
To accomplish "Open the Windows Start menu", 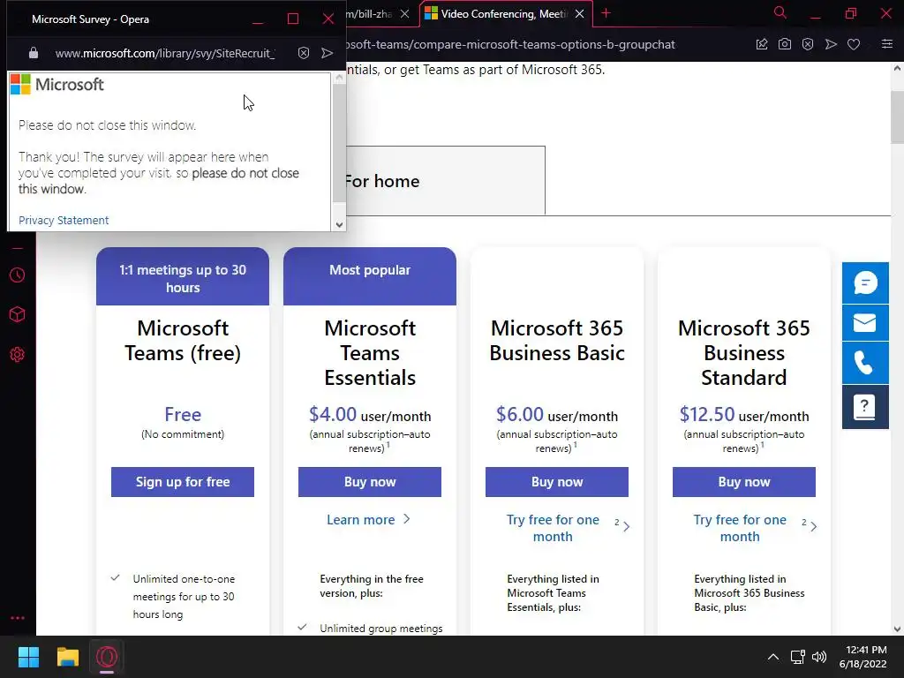I will pos(28,657).
